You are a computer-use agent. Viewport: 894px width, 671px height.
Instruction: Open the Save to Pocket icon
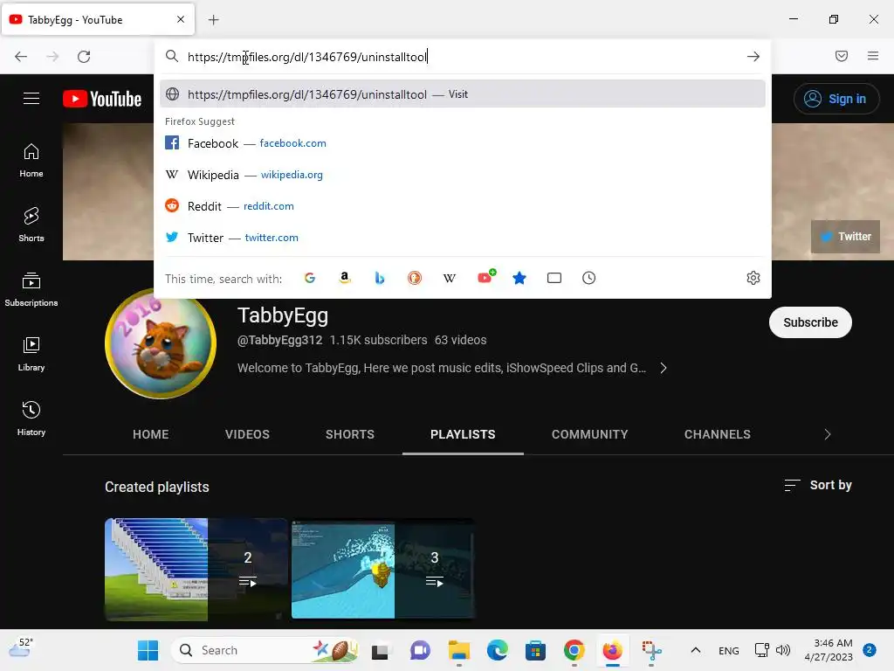[842, 56]
